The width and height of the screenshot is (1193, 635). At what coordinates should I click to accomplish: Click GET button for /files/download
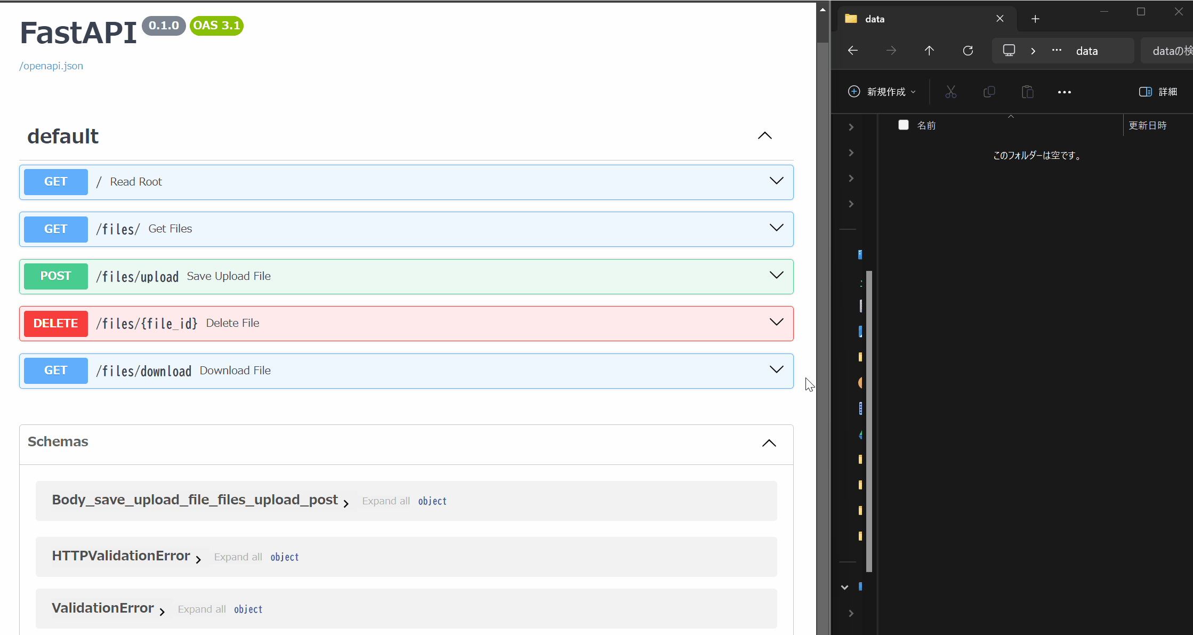[x=56, y=371]
